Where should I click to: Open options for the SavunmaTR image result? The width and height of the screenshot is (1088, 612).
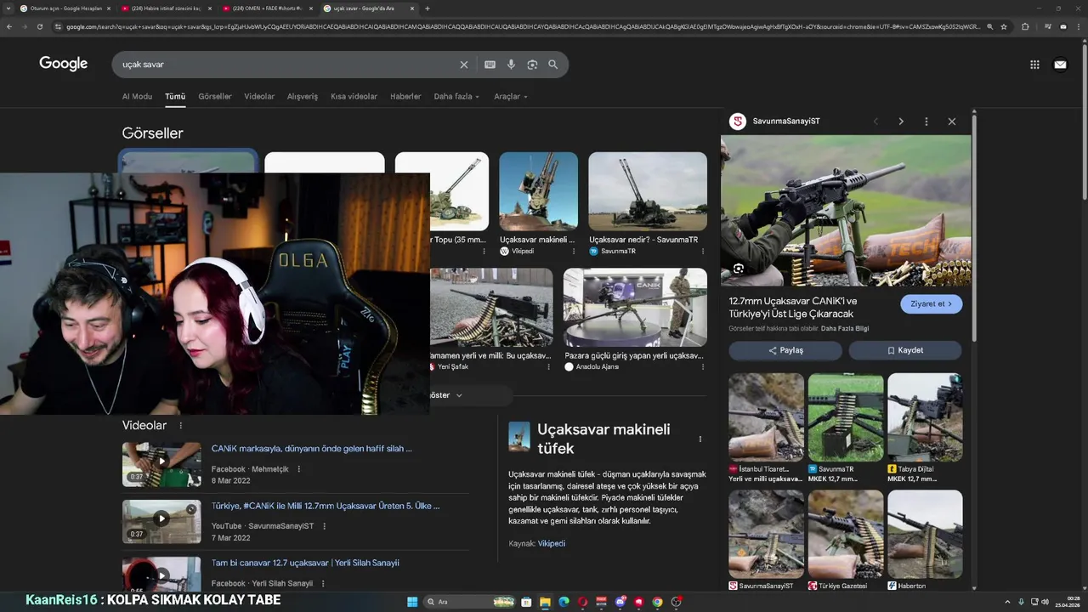[x=702, y=251]
